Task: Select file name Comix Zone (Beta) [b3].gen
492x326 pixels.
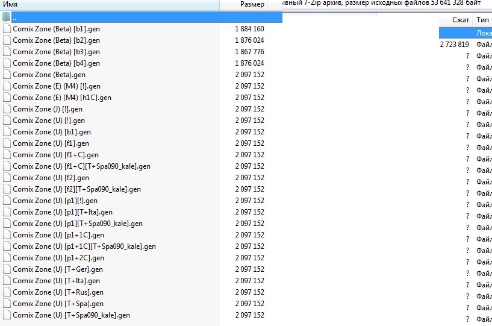Action: pyautogui.click(x=56, y=52)
